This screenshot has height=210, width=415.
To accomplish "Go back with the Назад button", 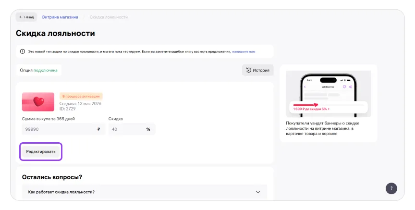I will click(26, 17).
